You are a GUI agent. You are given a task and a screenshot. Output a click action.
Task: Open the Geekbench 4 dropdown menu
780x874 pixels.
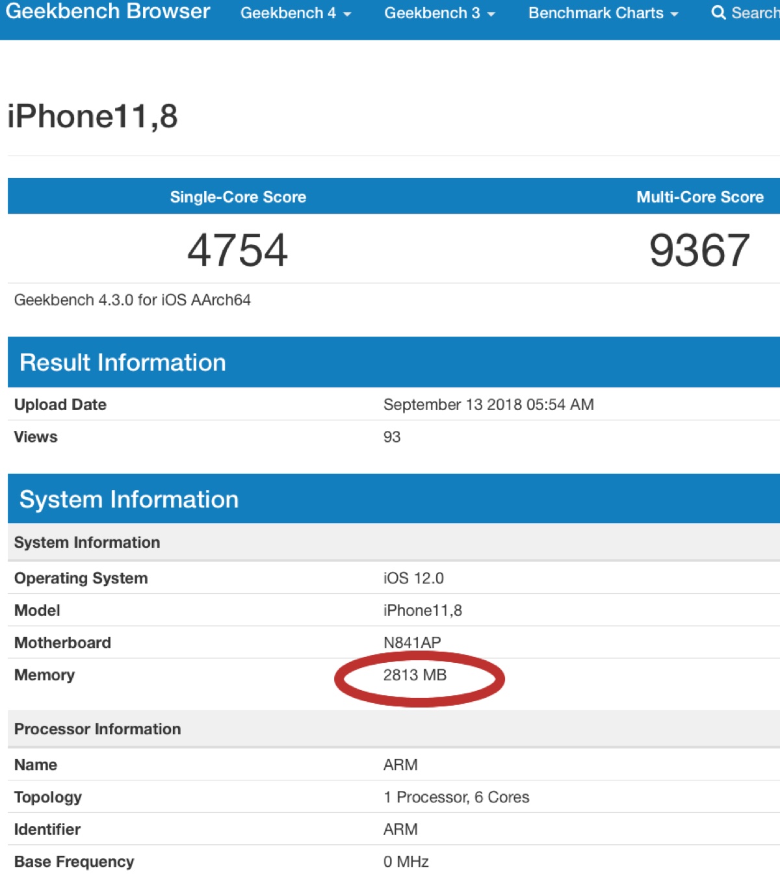click(295, 13)
